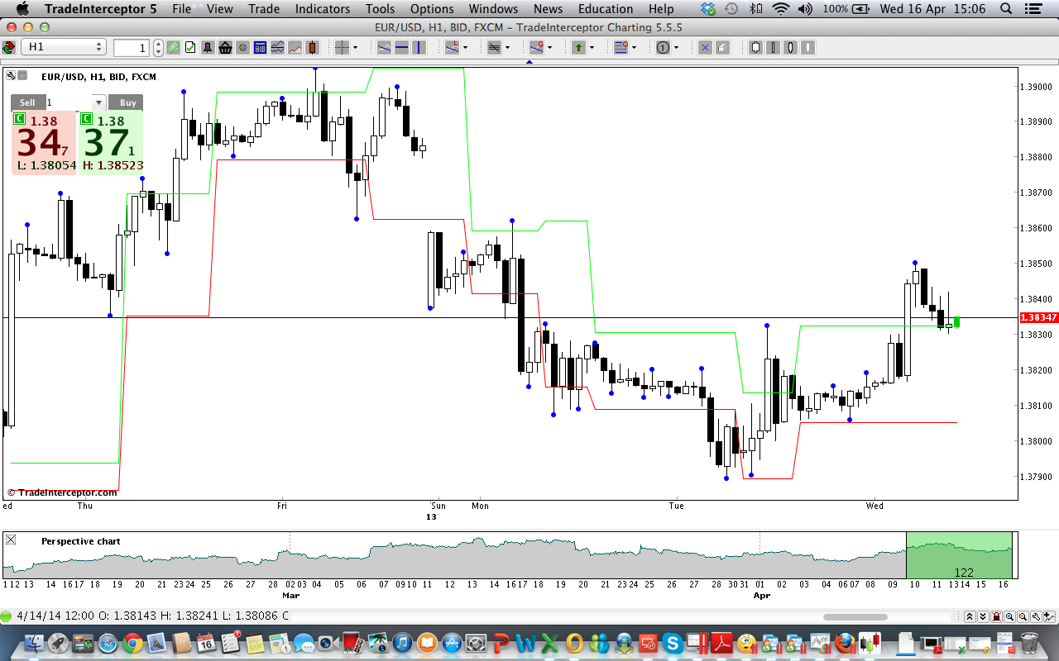Expand the regression line tool dropdown
This screenshot has height=661, width=1059.
point(550,47)
